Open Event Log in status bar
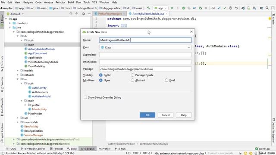Image resolution: width=276 pixels, height=155 pixels. click(x=262, y=149)
